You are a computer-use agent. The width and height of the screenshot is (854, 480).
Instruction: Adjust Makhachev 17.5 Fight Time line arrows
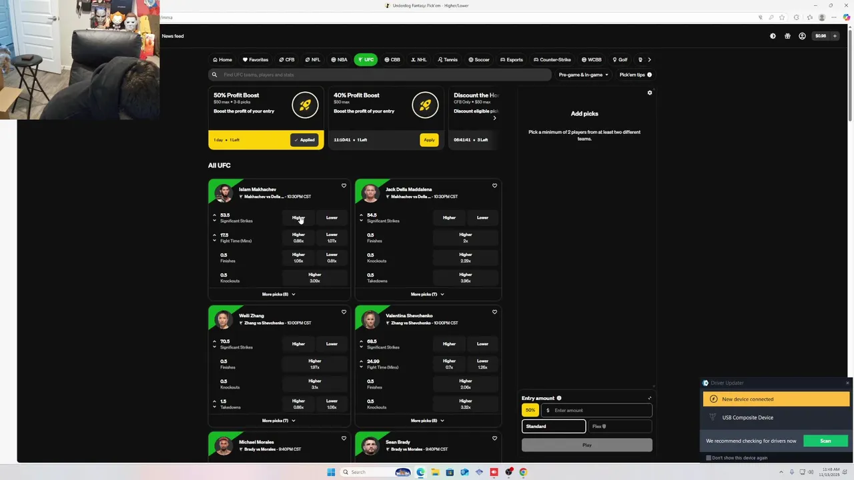point(214,237)
